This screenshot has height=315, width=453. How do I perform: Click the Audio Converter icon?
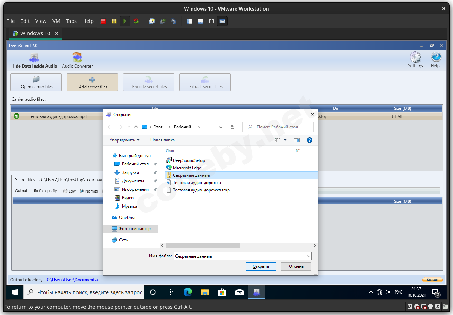(77, 58)
